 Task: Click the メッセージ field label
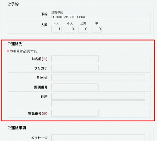click(39, 138)
